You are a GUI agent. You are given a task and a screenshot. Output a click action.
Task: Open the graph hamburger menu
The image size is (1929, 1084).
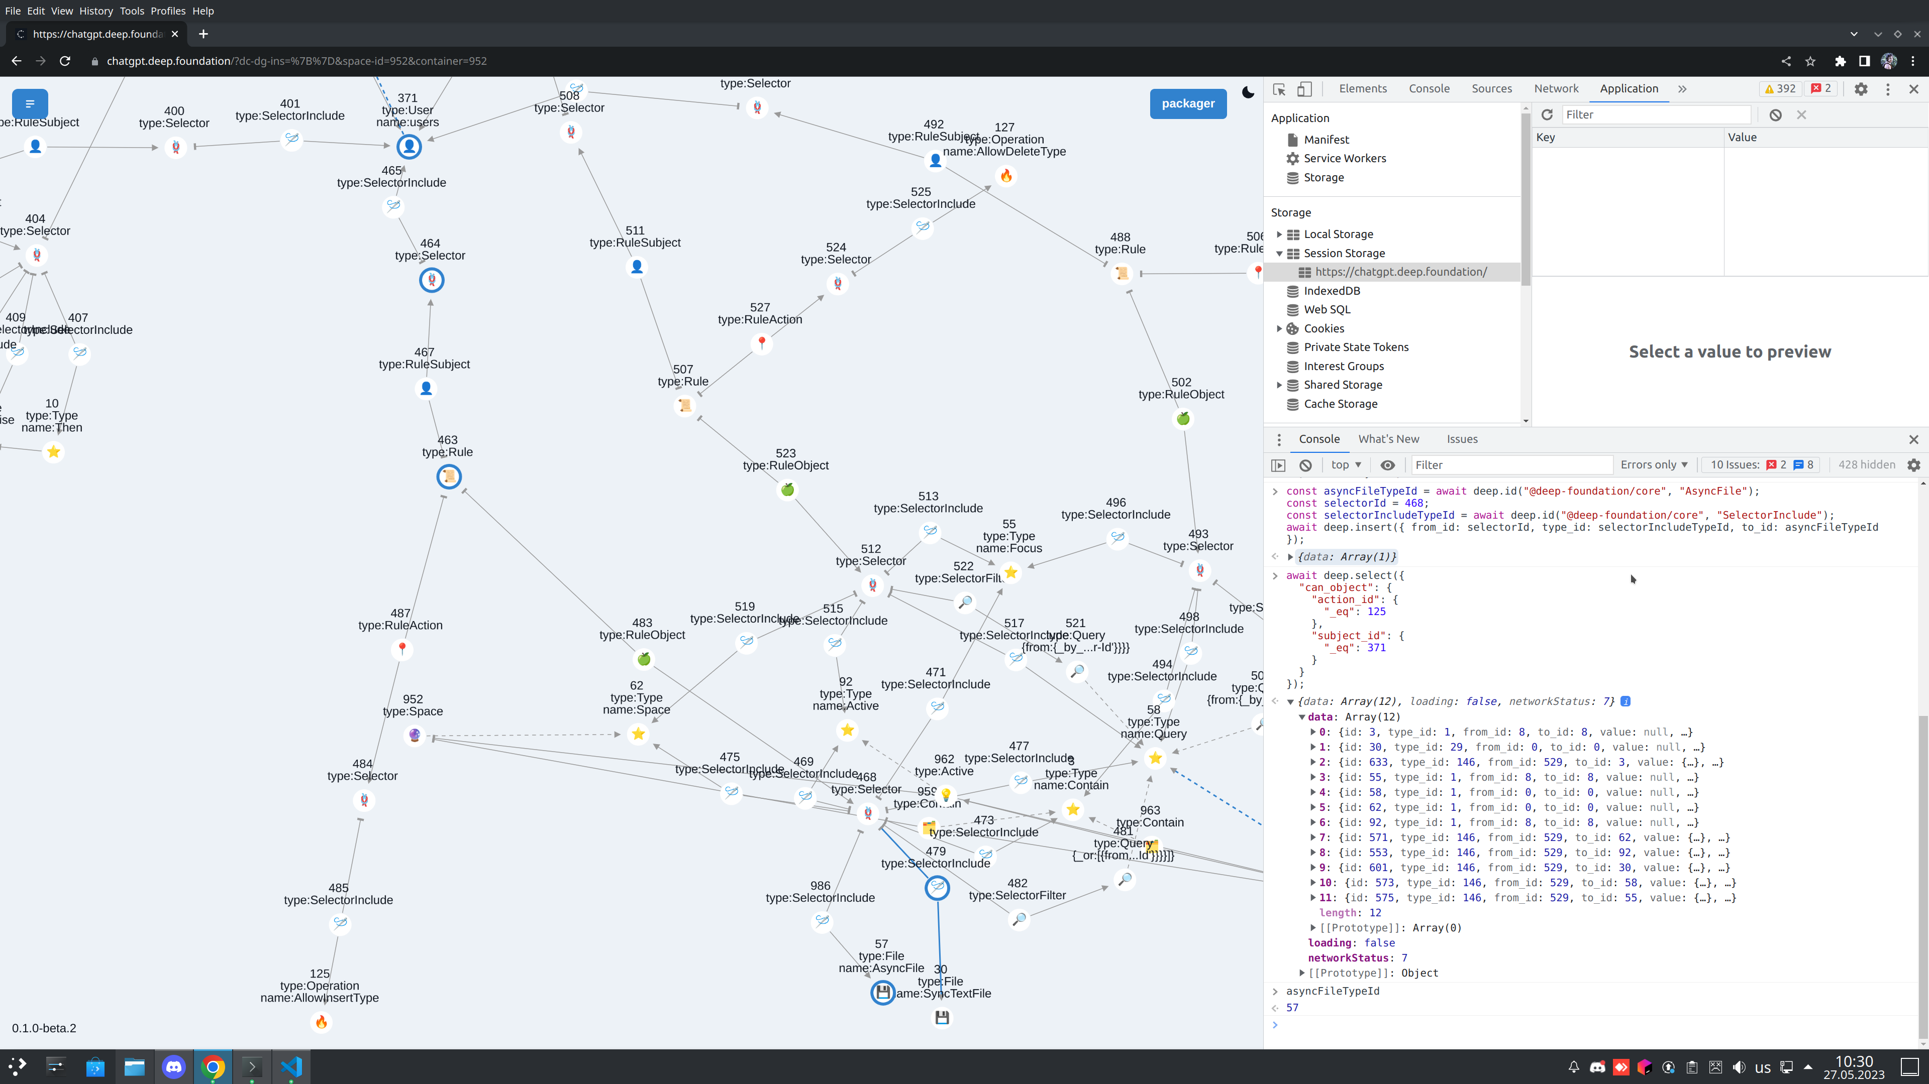coord(29,104)
